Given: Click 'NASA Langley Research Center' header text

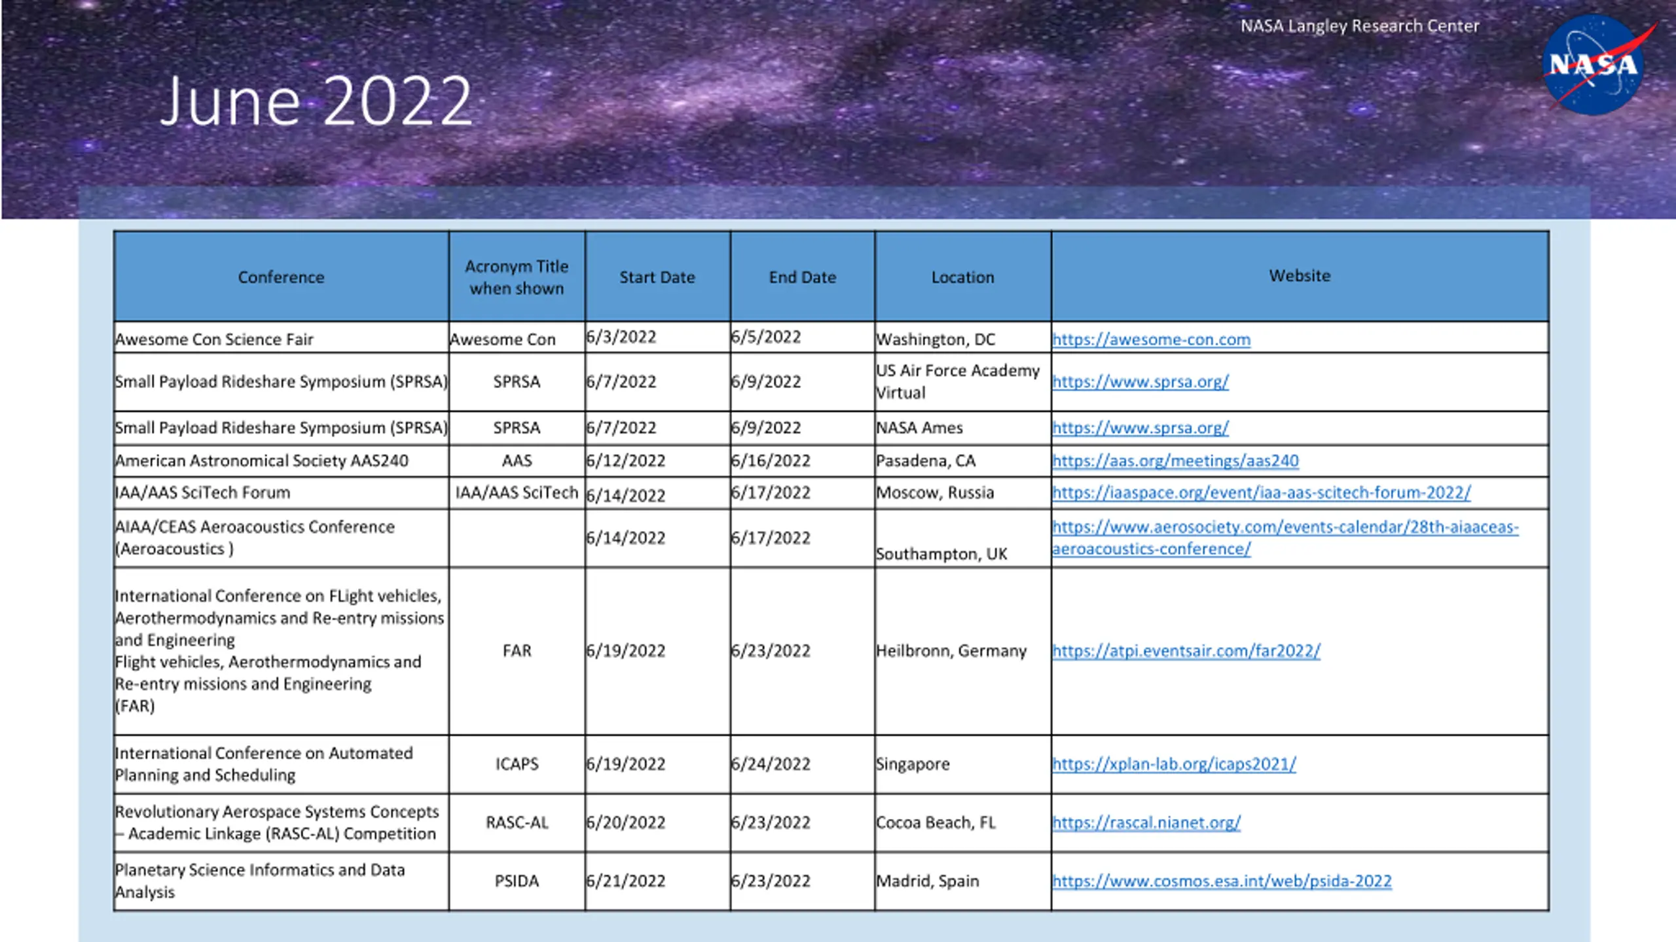Looking at the screenshot, I should [1360, 26].
